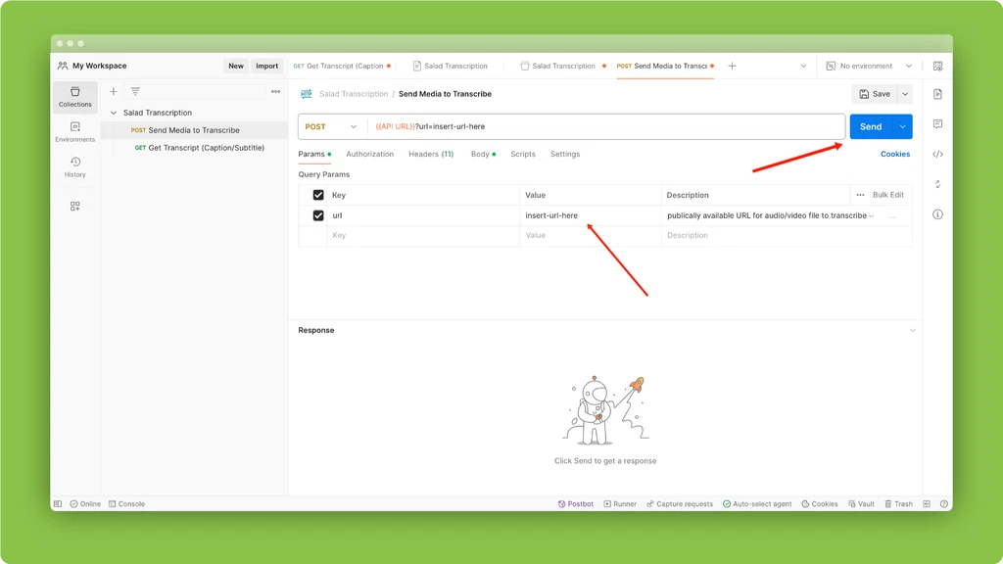Open the No environment selector dropdown

click(870, 66)
